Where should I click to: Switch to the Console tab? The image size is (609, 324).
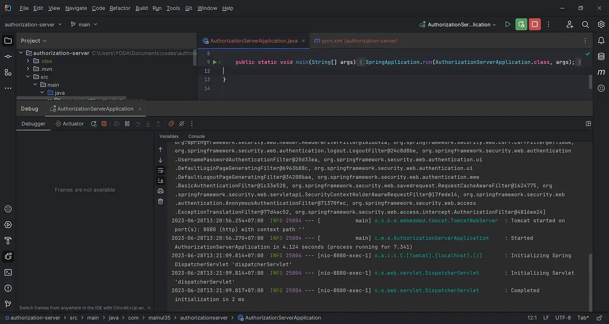tap(197, 136)
